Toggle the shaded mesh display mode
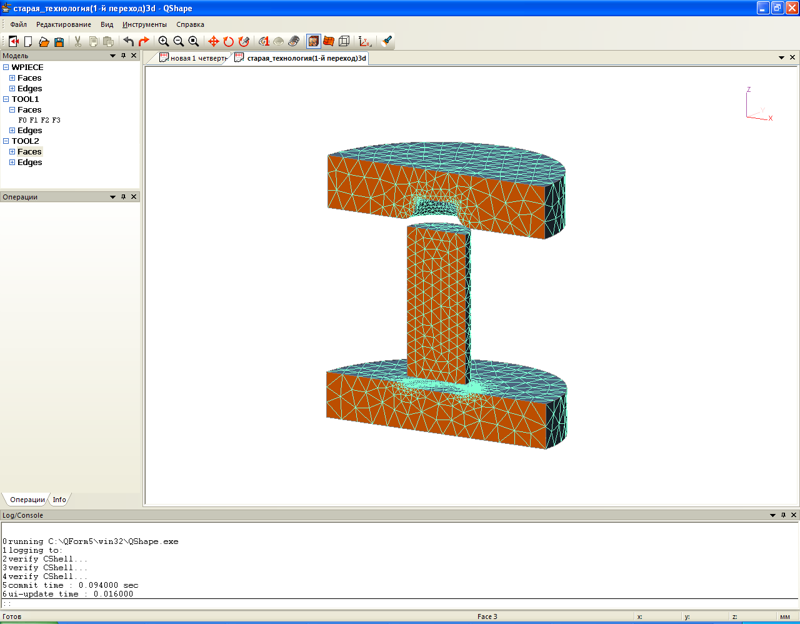800x624 pixels. (314, 41)
